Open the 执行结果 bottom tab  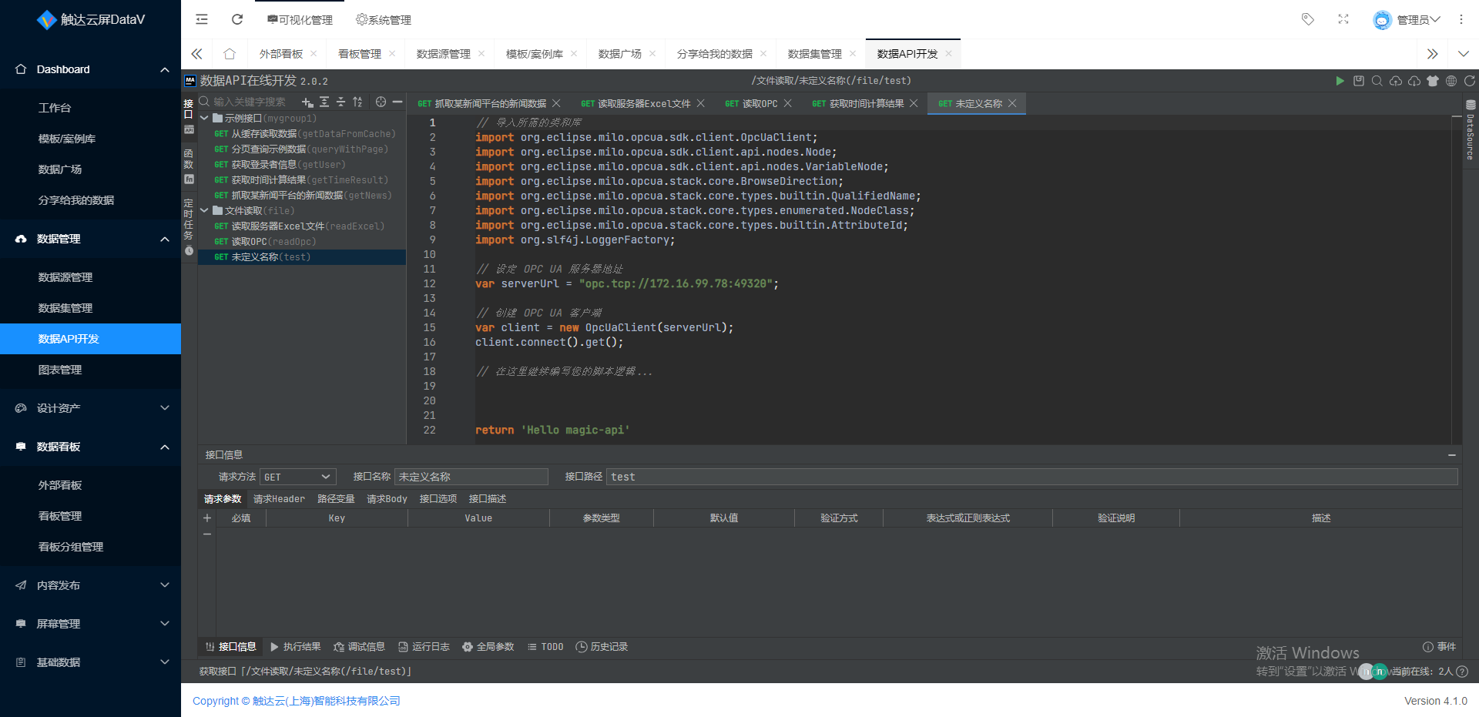pos(295,647)
